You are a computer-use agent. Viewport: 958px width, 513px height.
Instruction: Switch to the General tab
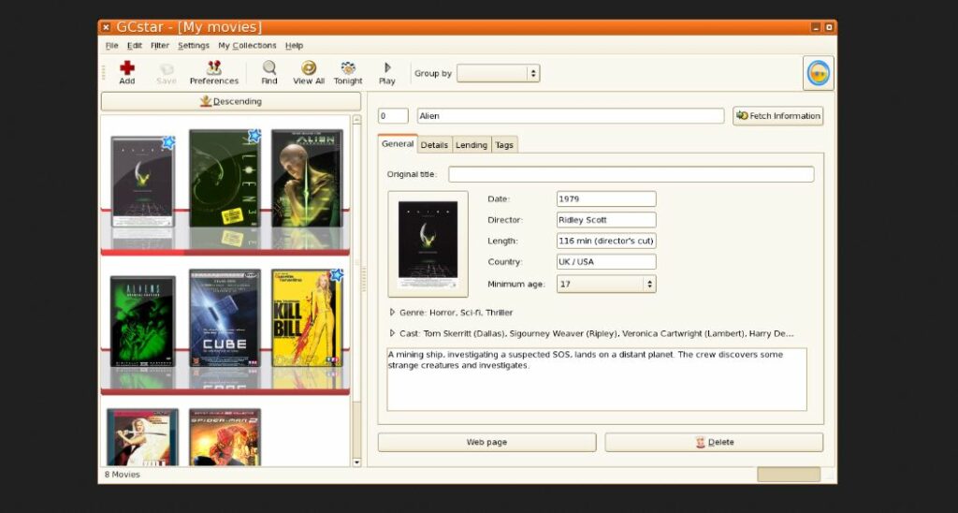398,143
